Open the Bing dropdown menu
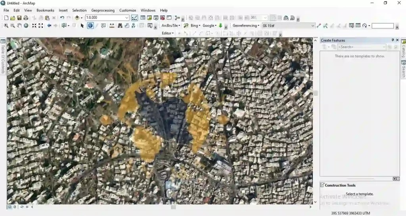The image size is (406, 216). [195, 26]
